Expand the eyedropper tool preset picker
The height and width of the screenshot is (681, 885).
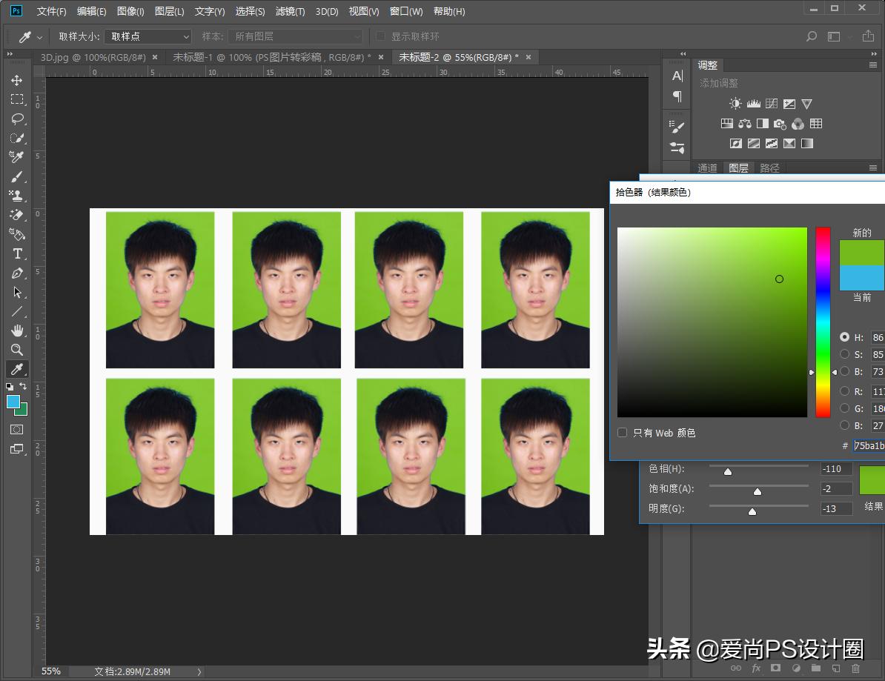(40, 36)
